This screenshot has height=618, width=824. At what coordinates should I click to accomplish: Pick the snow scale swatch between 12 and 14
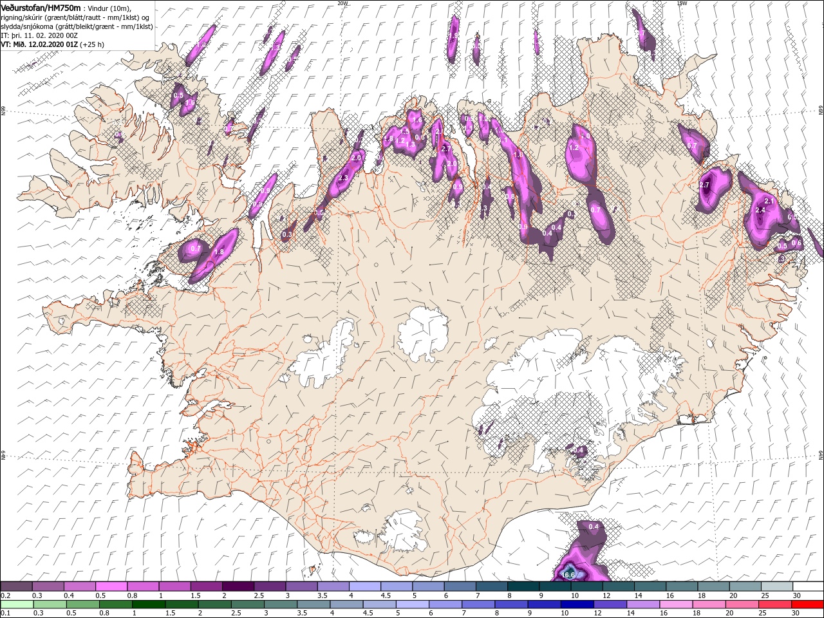pos(617,586)
